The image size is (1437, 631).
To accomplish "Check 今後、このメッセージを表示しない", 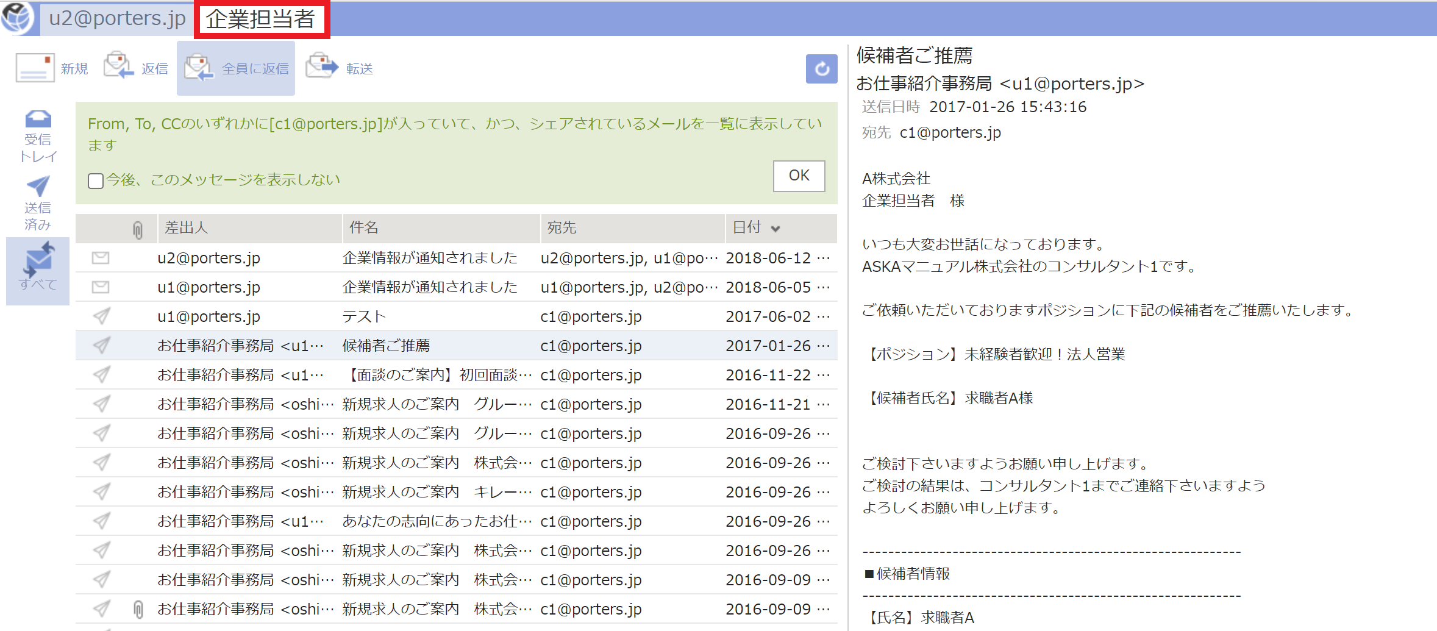I will (95, 180).
